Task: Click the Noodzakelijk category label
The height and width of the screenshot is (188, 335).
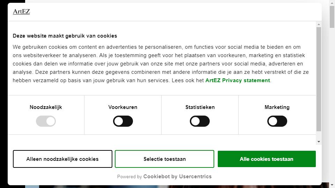Action: [x=46, y=107]
